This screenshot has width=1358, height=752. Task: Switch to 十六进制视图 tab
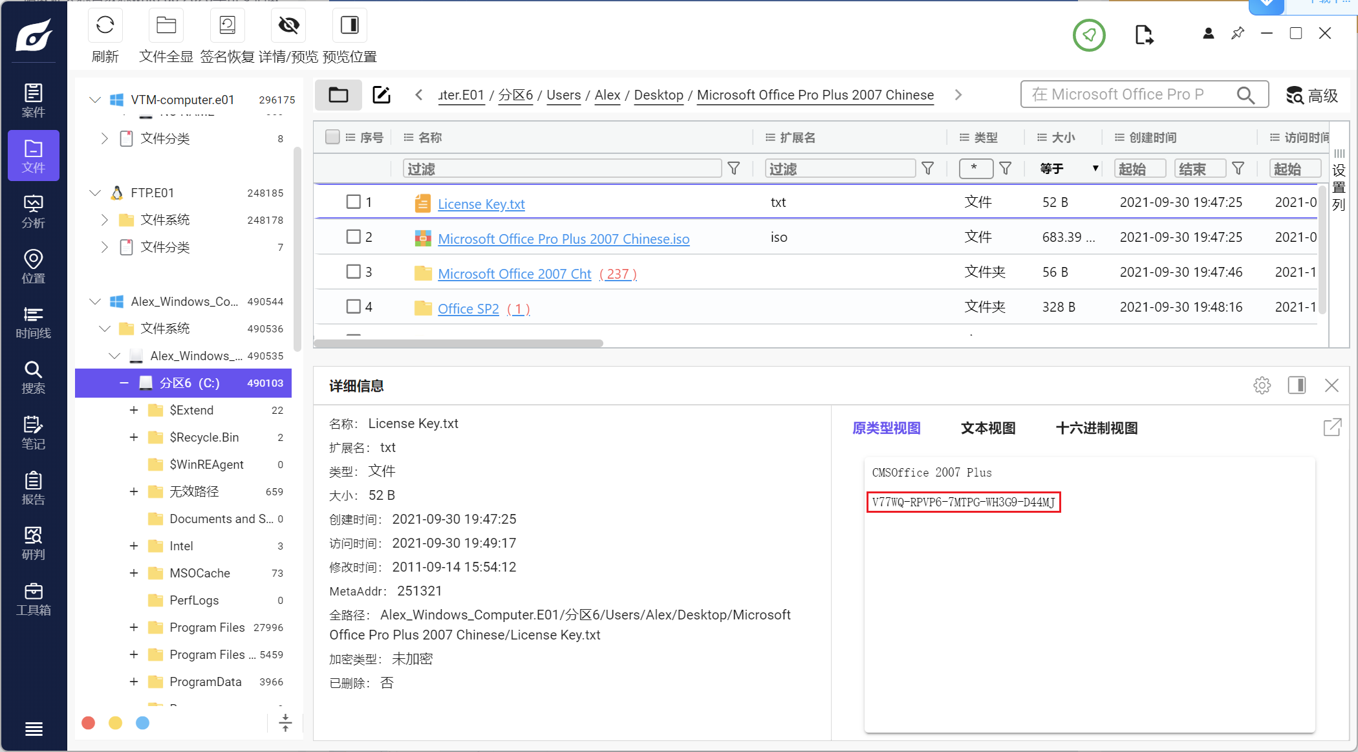coord(1097,428)
